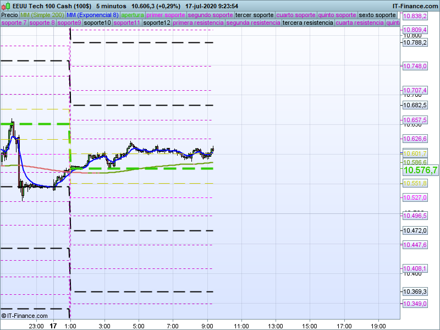Open the soporte10 label

[97, 23]
